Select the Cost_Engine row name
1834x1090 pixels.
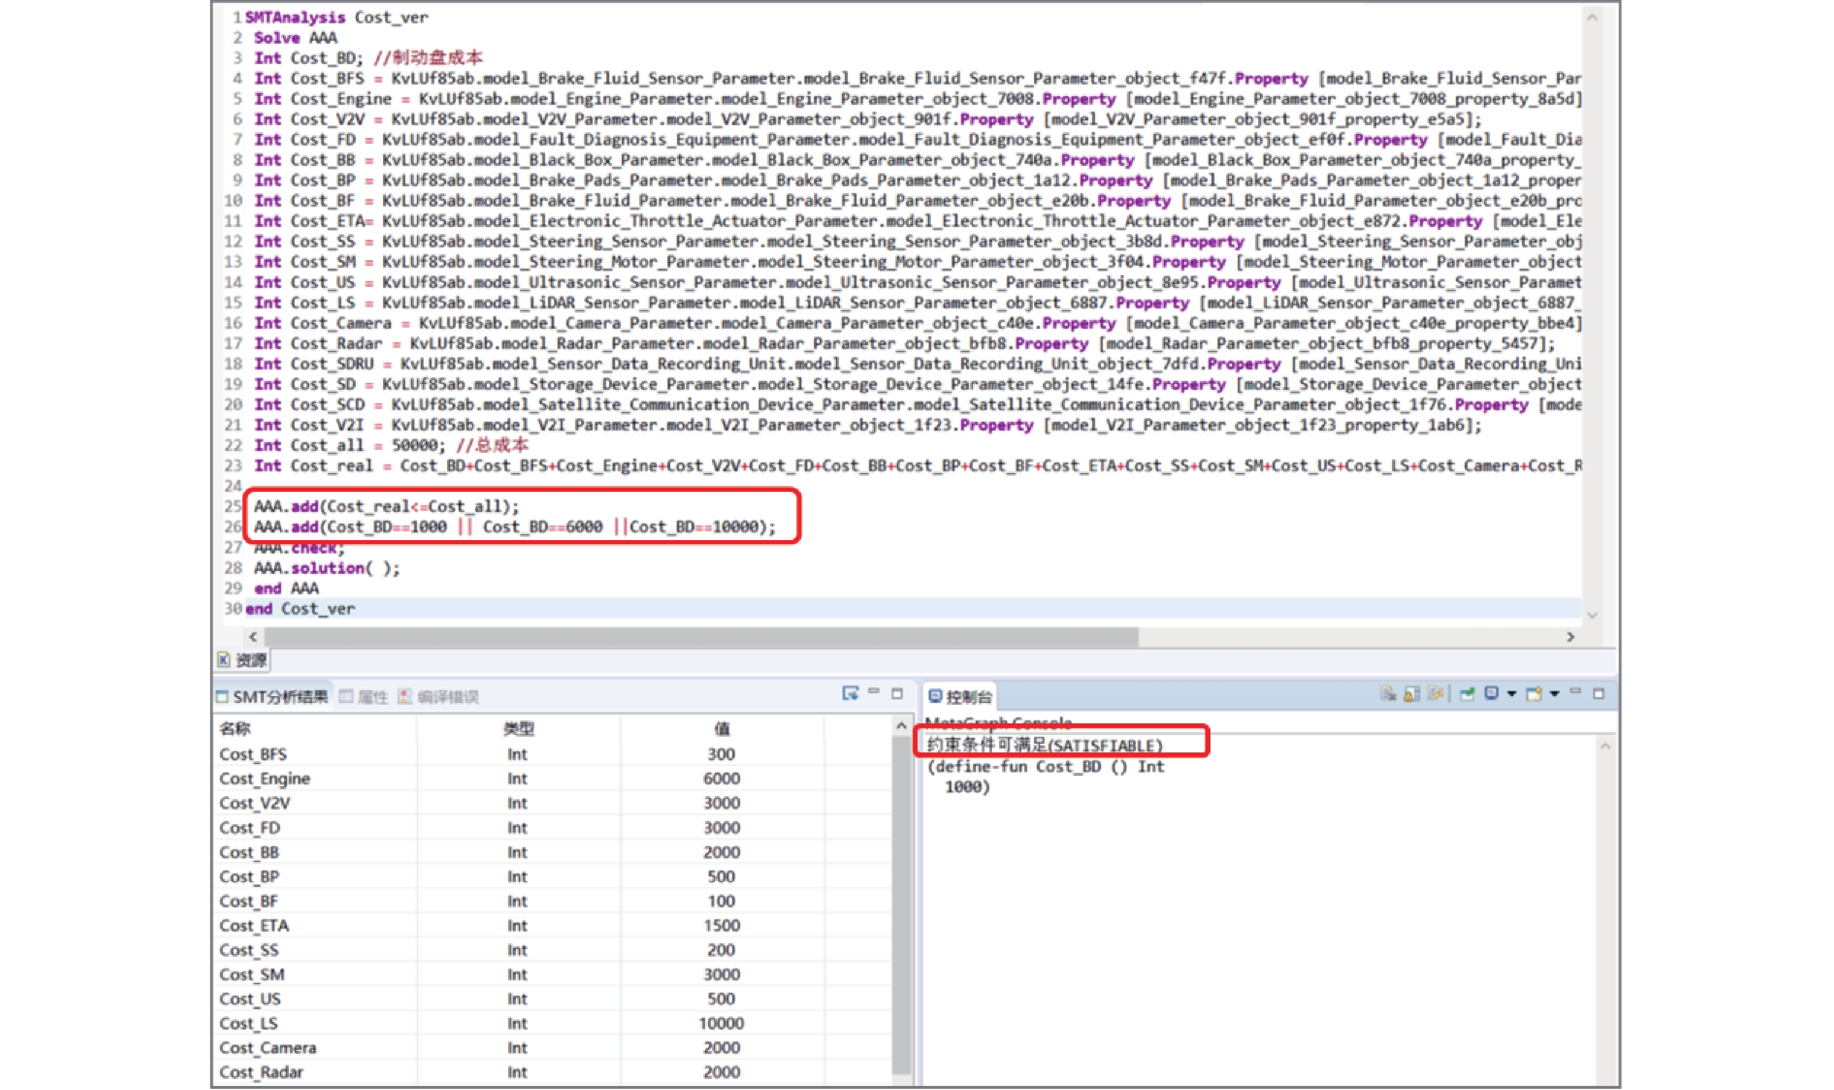point(264,779)
